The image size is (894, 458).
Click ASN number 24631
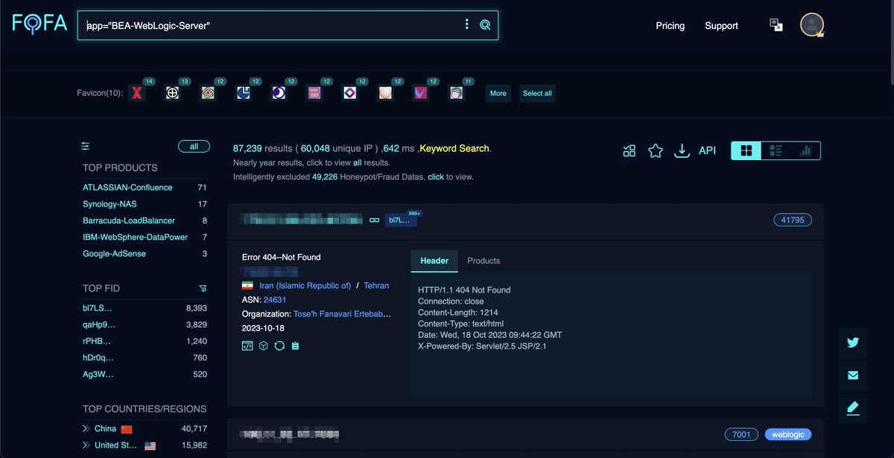coord(275,299)
